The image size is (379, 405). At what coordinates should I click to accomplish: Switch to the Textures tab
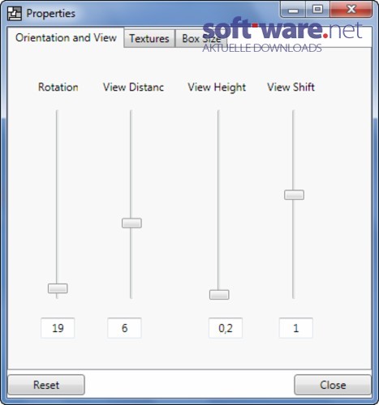tap(149, 38)
